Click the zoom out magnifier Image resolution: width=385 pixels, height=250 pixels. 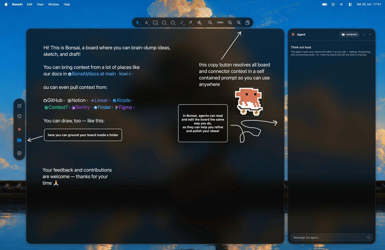[210, 23]
